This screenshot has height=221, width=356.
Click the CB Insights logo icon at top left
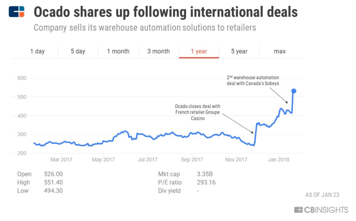click(17, 12)
